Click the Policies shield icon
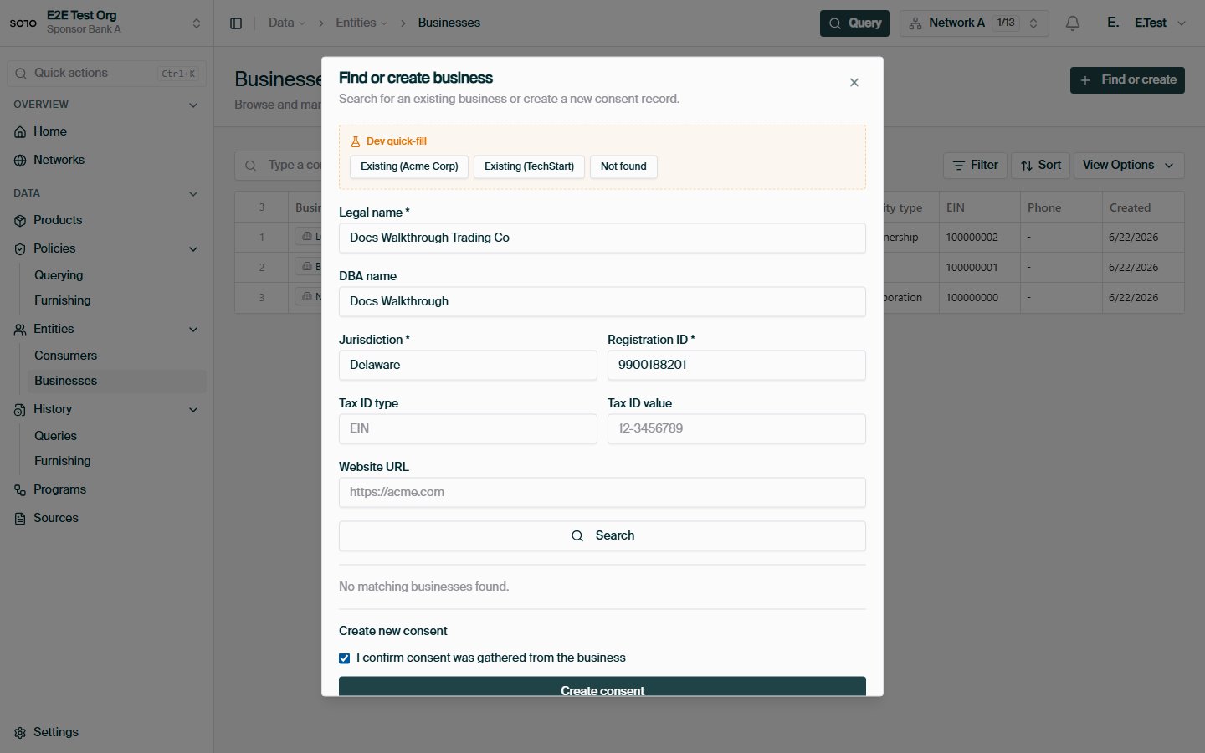Screen dimensions: 1205x753 (x=20, y=249)
